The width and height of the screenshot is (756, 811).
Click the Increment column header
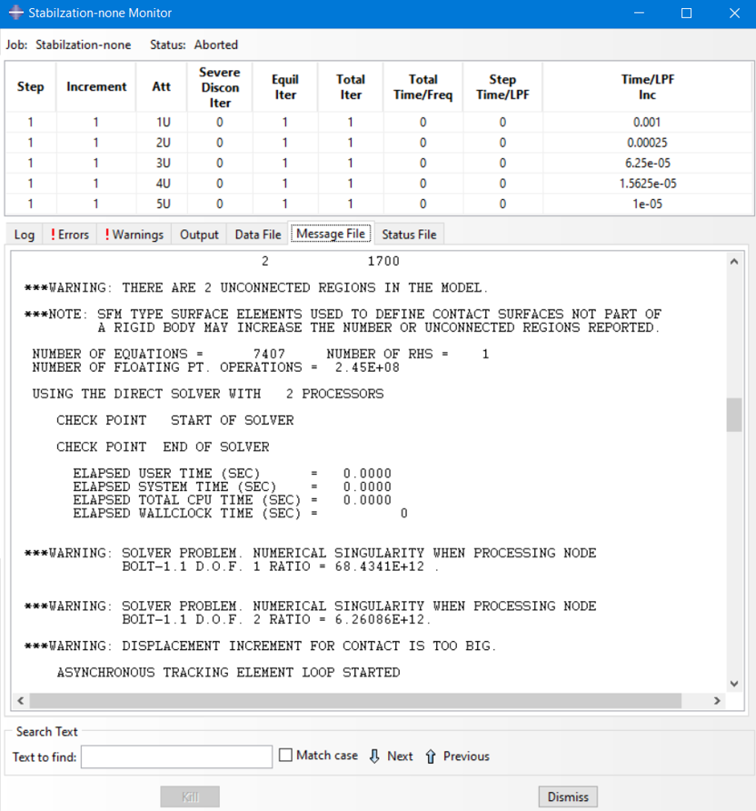[x=96, y=87]
